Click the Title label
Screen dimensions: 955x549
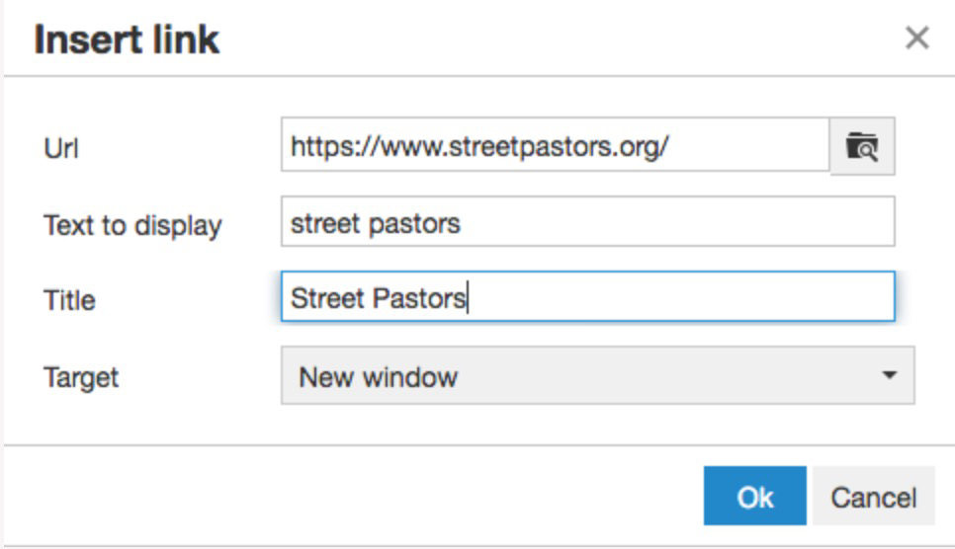(x=69, y=300)
